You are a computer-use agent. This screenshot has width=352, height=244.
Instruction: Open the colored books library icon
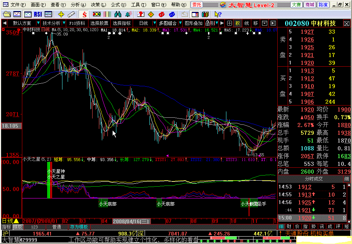[x=205, y=14]
